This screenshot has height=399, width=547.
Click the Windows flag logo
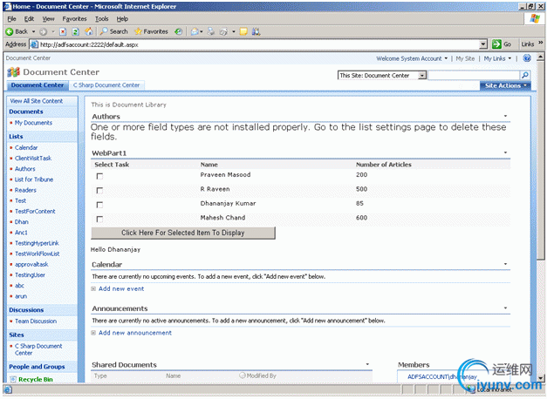(x=535, y=18)
